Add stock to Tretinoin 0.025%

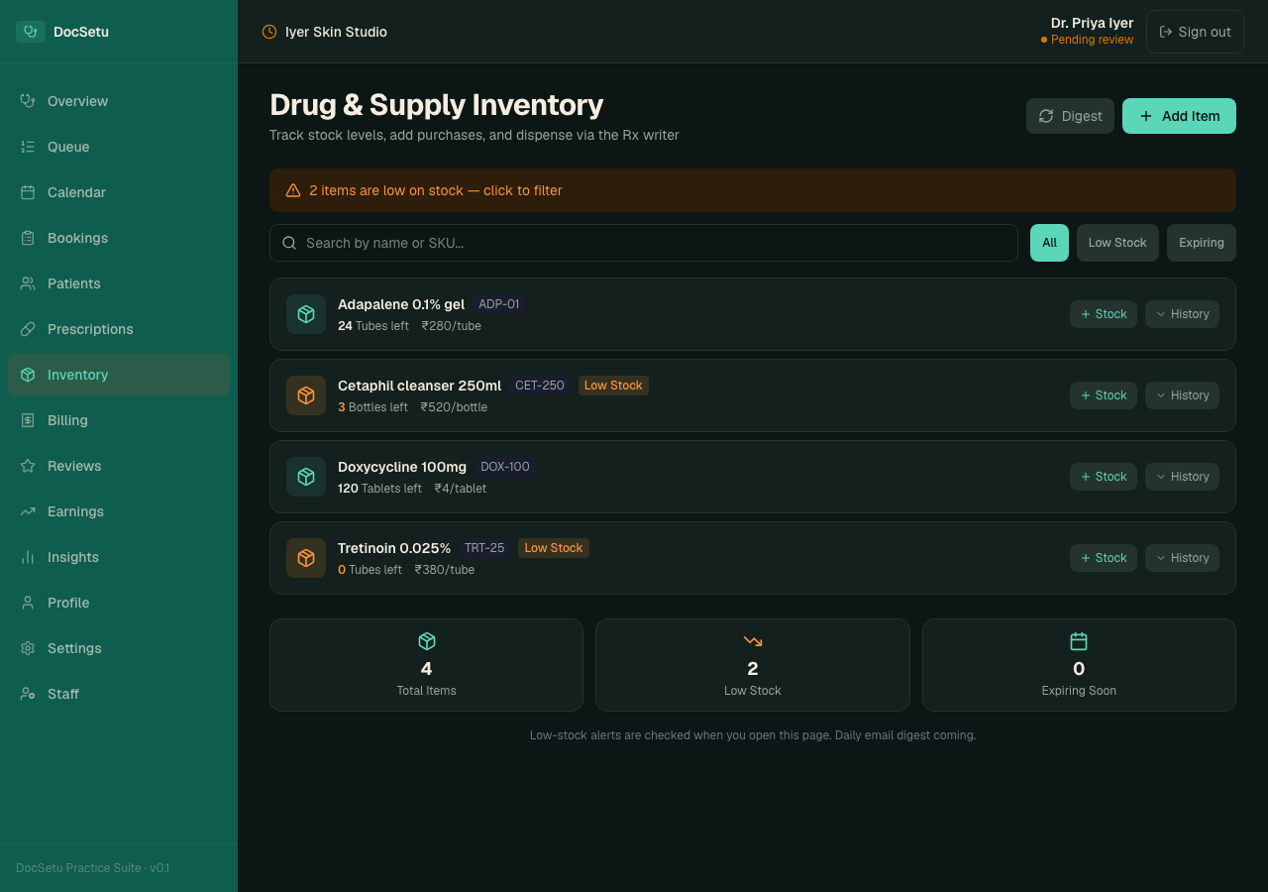(1104, 558)
